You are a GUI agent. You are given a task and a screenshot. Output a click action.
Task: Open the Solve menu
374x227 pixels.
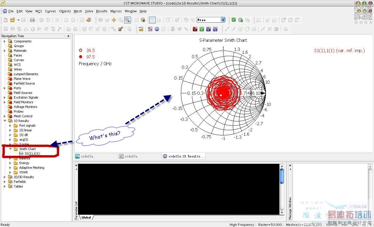89,11
